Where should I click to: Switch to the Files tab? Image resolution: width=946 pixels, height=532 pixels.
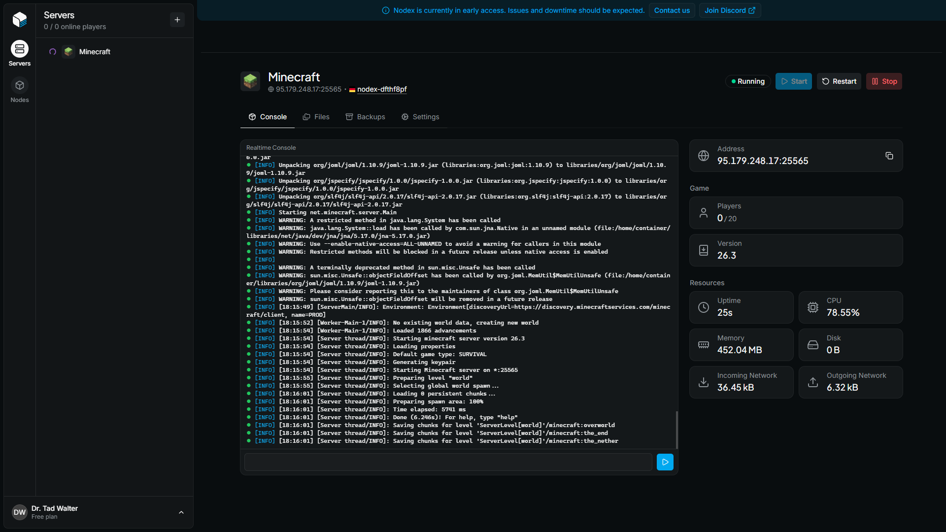(316, 117)
